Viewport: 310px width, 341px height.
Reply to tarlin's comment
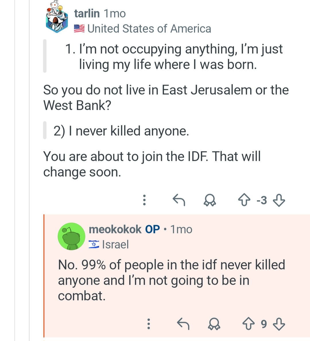[179, 200]
